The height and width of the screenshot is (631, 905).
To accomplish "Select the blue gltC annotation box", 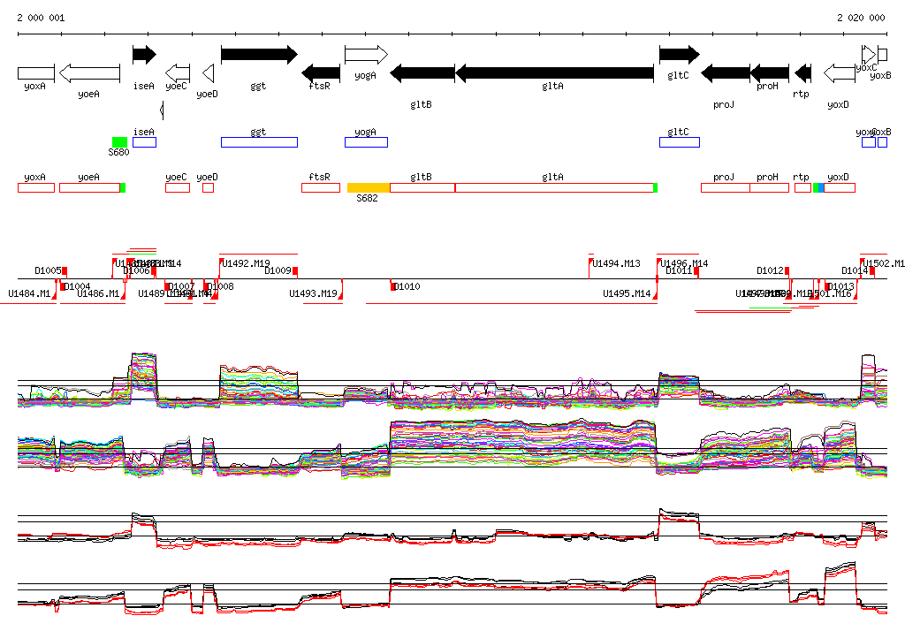I will pos(680,142).
